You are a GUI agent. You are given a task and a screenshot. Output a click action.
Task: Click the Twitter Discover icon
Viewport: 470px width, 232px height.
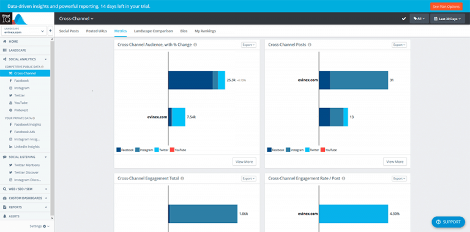(10, 173)
